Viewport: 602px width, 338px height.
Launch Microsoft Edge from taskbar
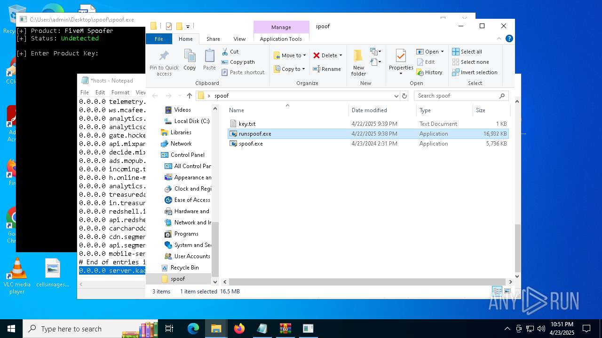(193, 329)
